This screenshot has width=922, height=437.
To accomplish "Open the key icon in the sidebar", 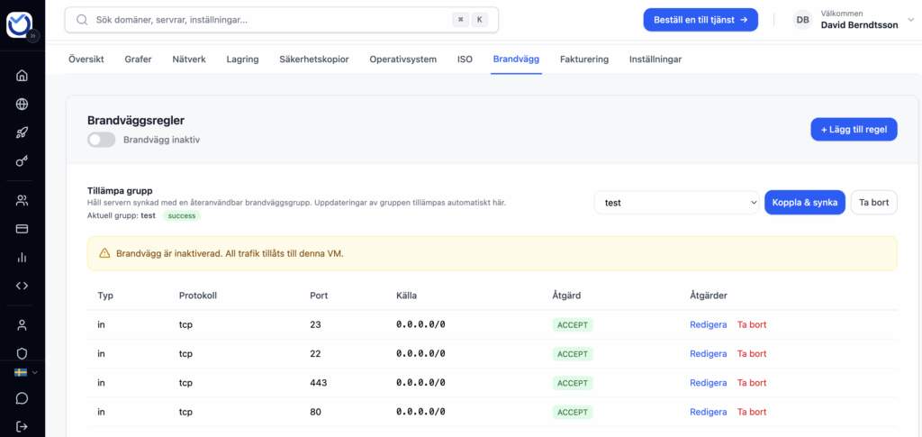I will [x=23, y=162].
